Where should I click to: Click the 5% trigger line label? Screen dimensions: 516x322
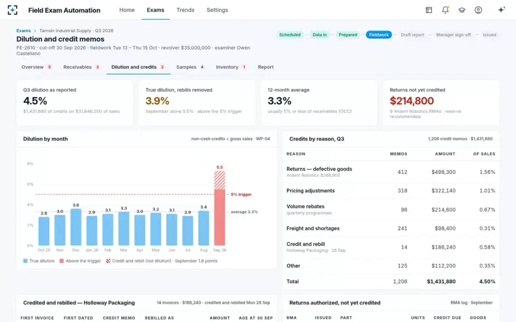tap(241, 194)
